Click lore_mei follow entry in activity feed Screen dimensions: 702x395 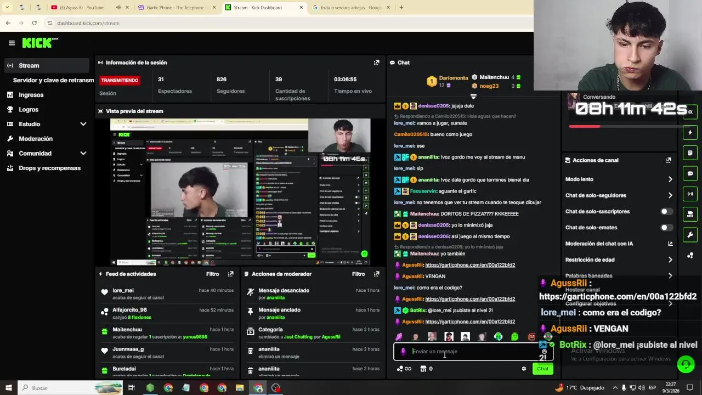(x=167, y=294)
